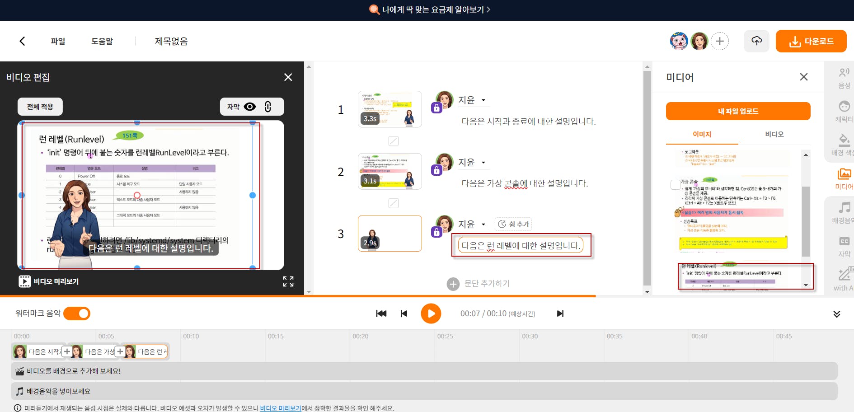854x412 pixels.
Task: Skip to the next paragraph
Action: pyautogui.click(x=560, y=314)
